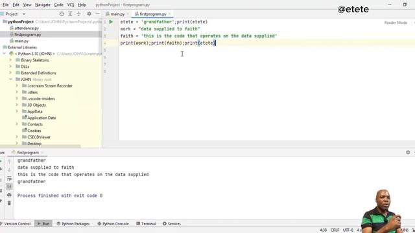The height and width of the screenshot is (233, 415).
Task: Print the Run console output
Action: click(9, 195)
